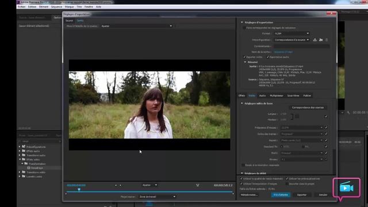Open the Séquence menu
This screenshot has width=368, height=207.
(x=56, y=7)
